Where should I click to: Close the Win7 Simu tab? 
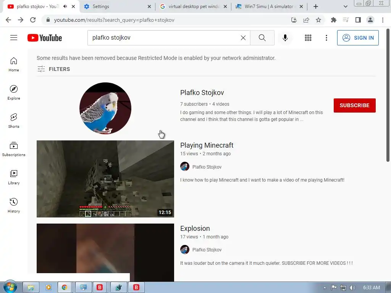click(x=301, y=6)
